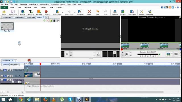Screen dimensions: 182x102
Task: Zoom in timeline with plus button
Action: coord(22,92)
